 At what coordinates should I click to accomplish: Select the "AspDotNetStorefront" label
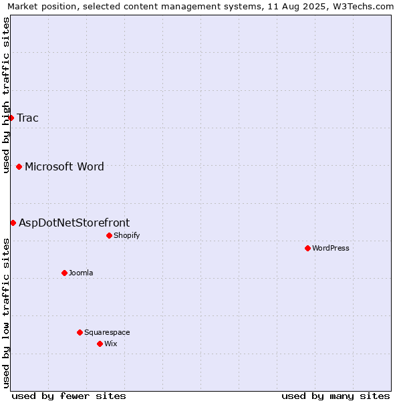pyautogui.click(x=74, y=223)
